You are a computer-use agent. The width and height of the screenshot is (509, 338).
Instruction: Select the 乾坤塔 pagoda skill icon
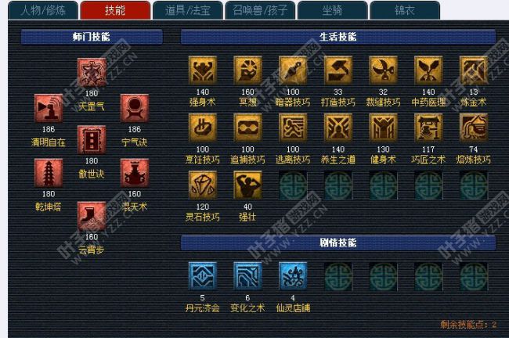pyautogui.click(x=49, y=173)
